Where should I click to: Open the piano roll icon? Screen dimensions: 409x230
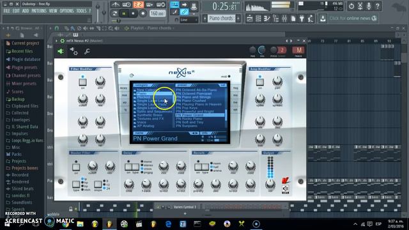267,19
